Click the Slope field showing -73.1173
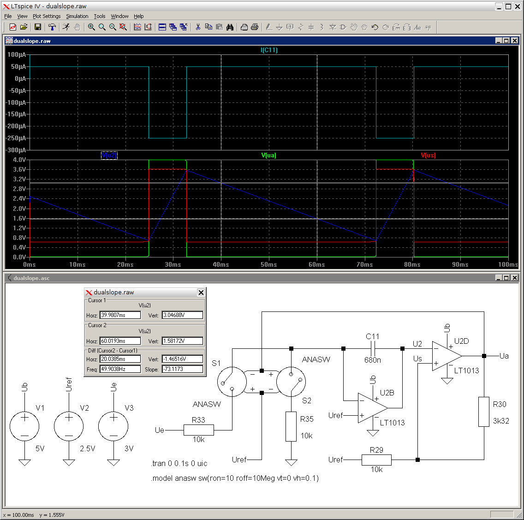The image size is (524, 520). [x=183, y=369]
